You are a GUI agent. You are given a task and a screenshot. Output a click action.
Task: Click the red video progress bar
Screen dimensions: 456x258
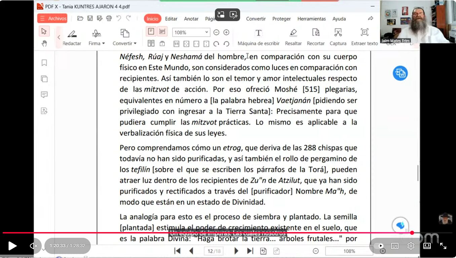point(202,233)
